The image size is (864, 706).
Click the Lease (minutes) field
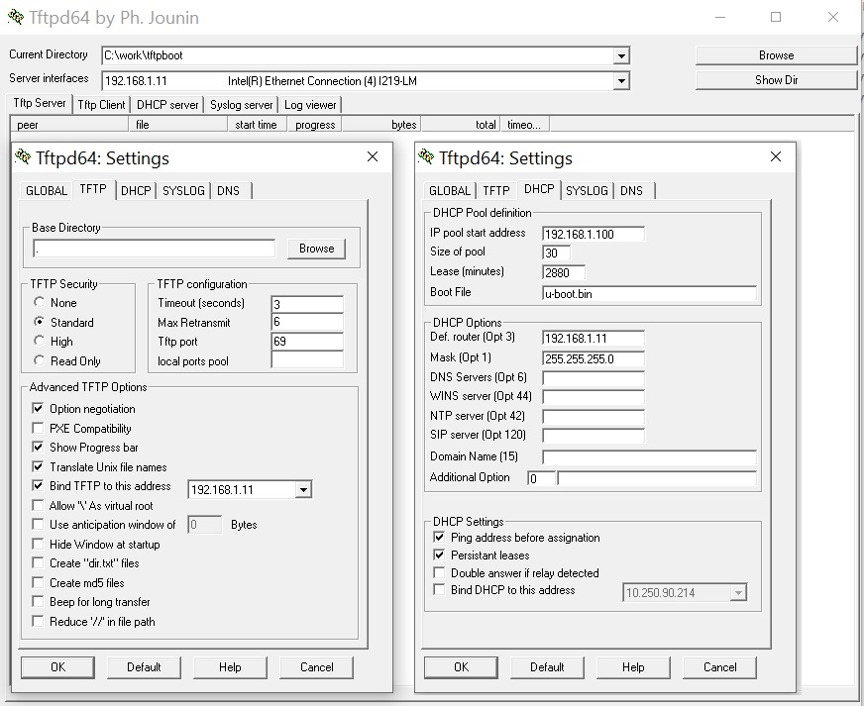[x=563, y=272]
